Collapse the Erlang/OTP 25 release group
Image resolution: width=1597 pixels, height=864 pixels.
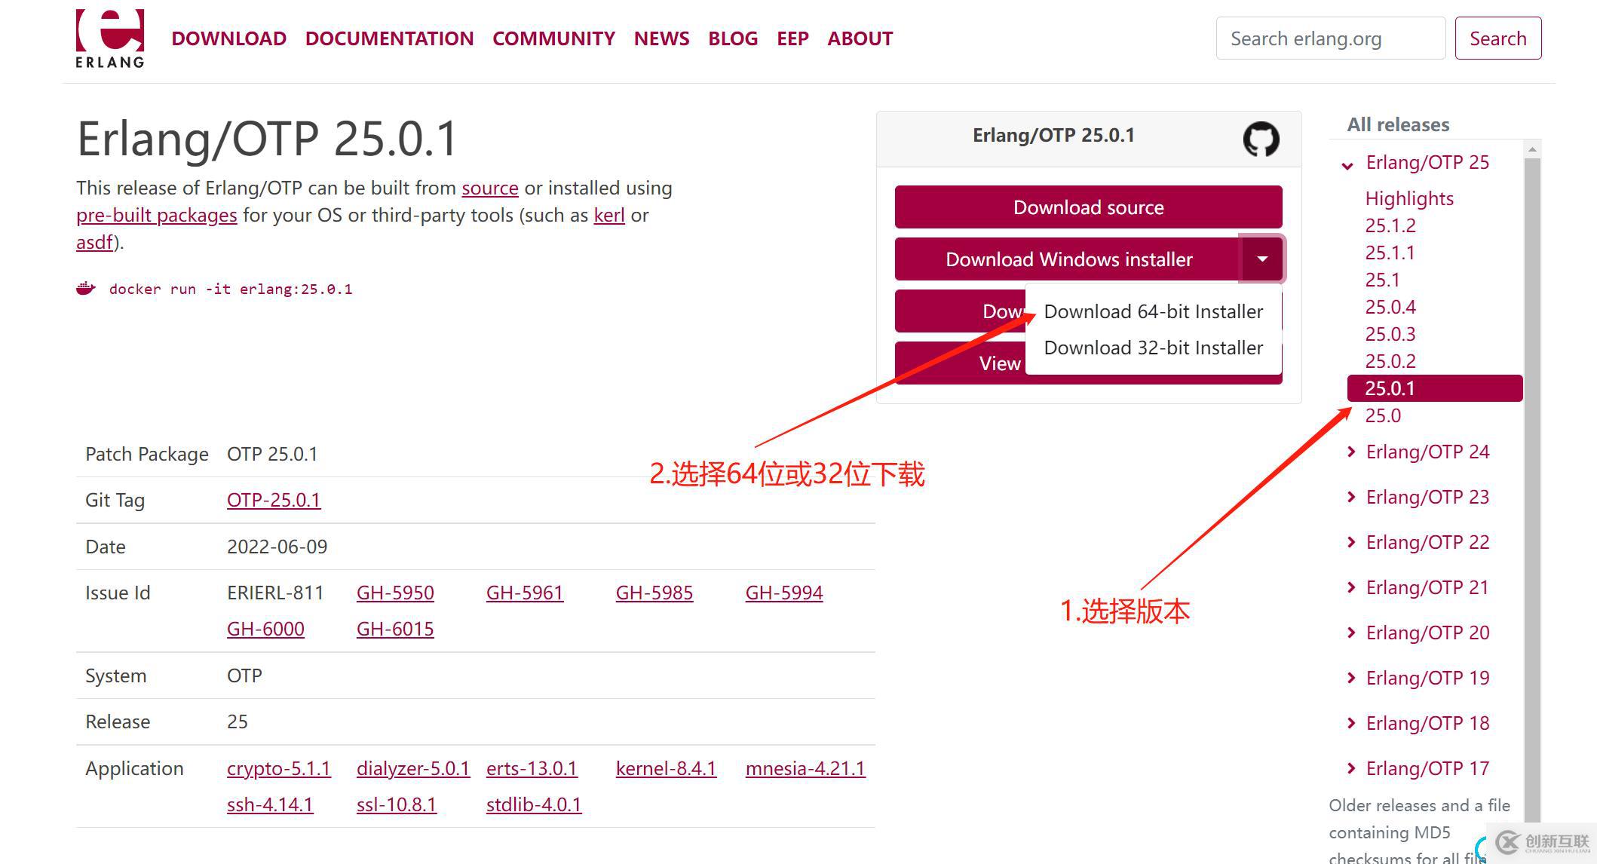pos(1348,164)
